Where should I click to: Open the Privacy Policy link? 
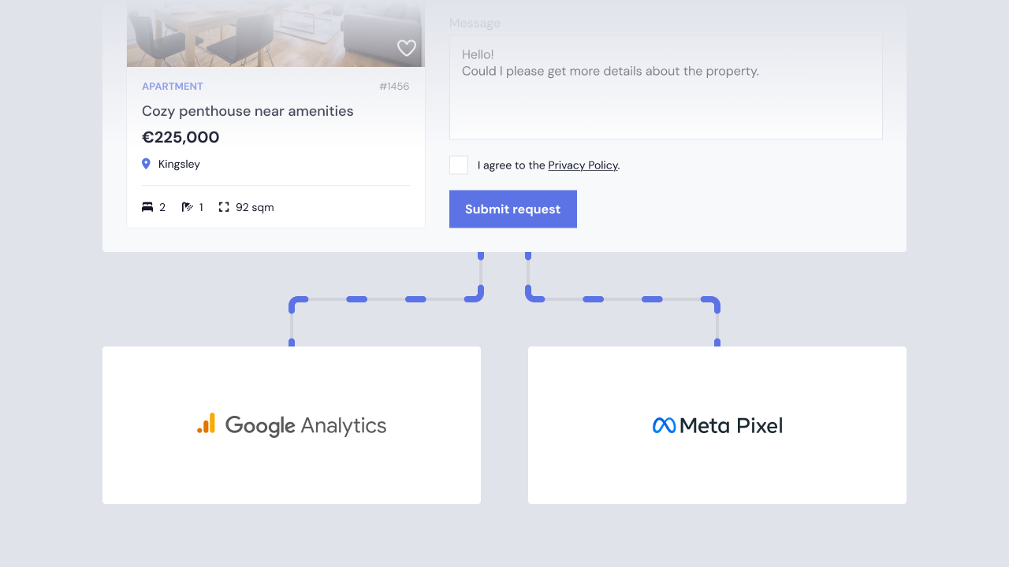click(583, 165)
